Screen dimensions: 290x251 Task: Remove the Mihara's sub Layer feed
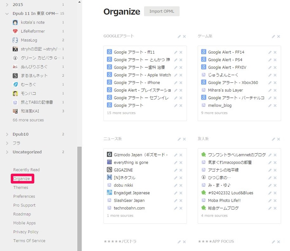[x=275, y=90]
